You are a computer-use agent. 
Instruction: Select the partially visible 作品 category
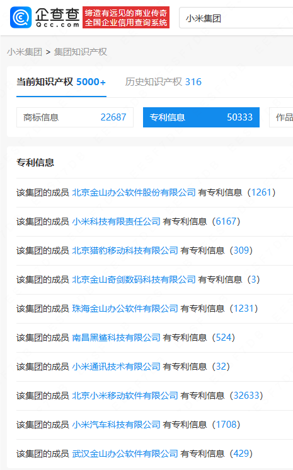(281, 117)
